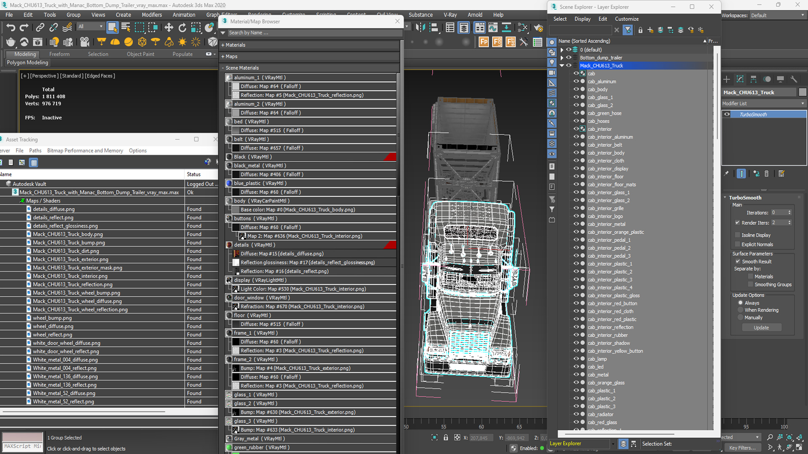Remove modifier with the trash can icon
Screen dimensions: 808x454
click(767, 174)
